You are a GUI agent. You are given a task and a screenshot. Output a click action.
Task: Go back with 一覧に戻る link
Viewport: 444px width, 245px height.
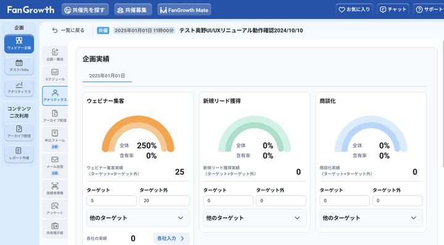click(68, 30)
